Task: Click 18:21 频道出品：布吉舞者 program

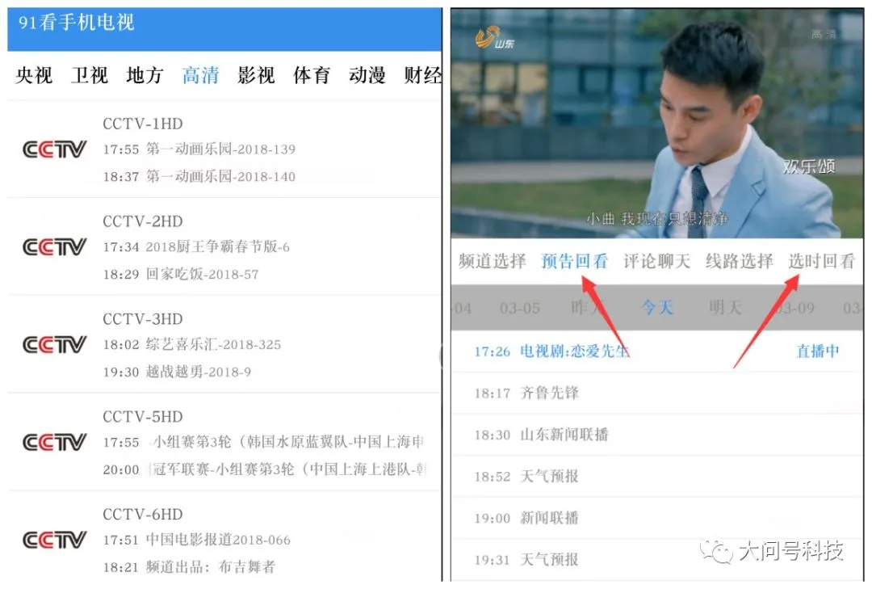Action: (189, 567)
